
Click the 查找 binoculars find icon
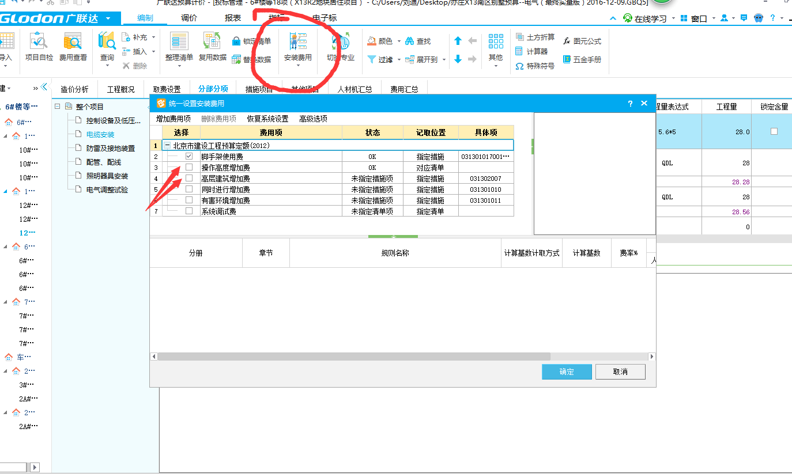[410, 41]
